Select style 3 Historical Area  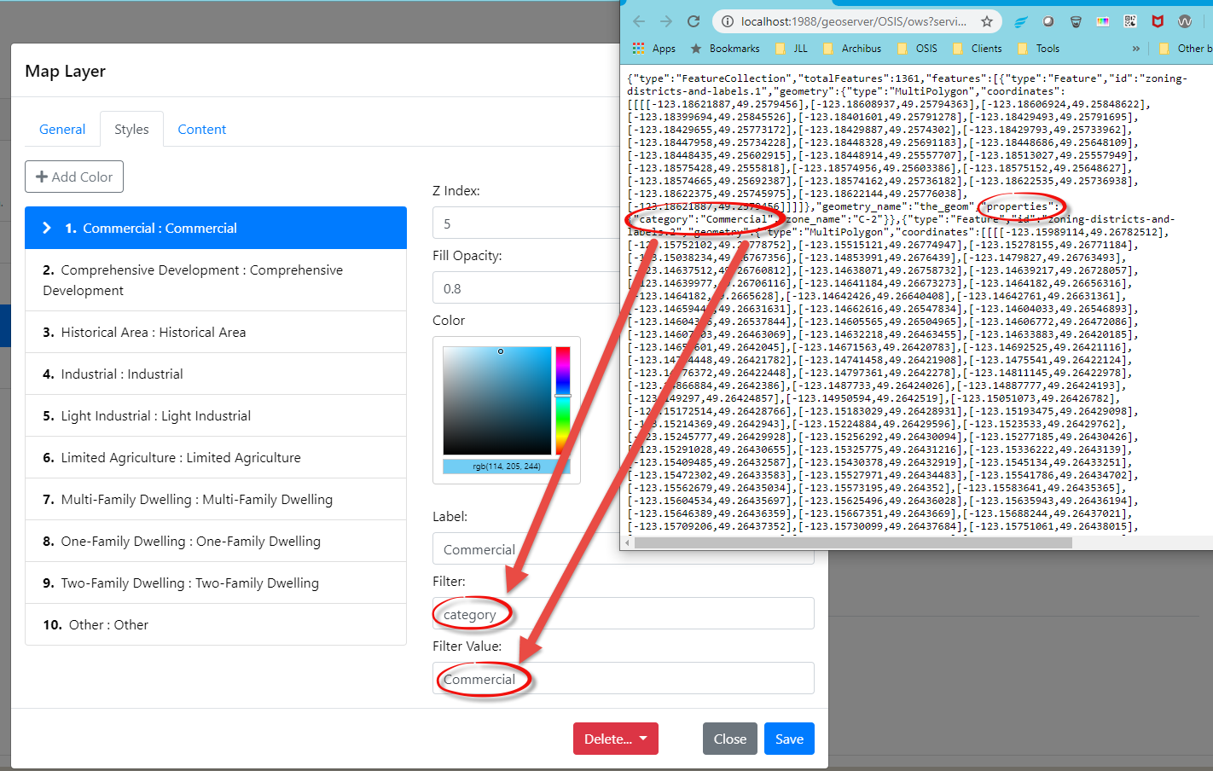click(x=216, y=332)
